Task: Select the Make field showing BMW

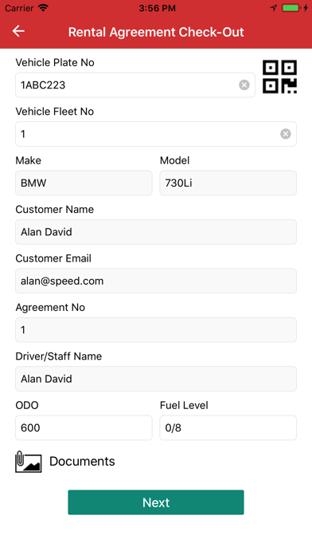Action: (x=84, y=183)
